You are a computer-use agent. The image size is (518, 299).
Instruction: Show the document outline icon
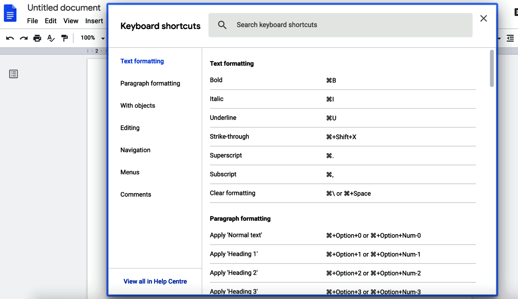pyautogui.click(x=13, y=74)
